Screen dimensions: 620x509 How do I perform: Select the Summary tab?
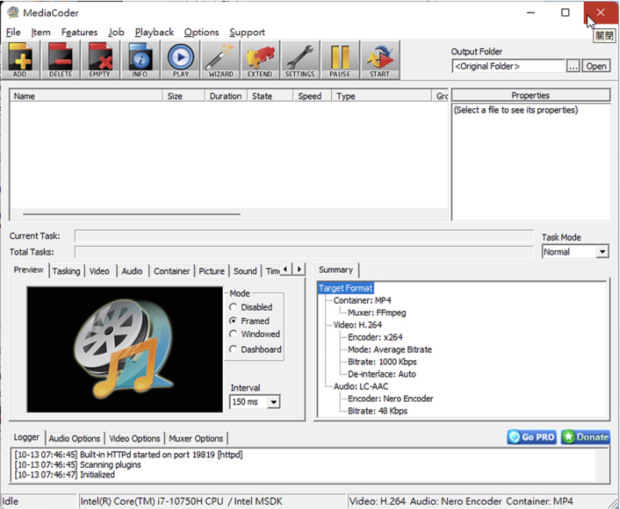336,270
